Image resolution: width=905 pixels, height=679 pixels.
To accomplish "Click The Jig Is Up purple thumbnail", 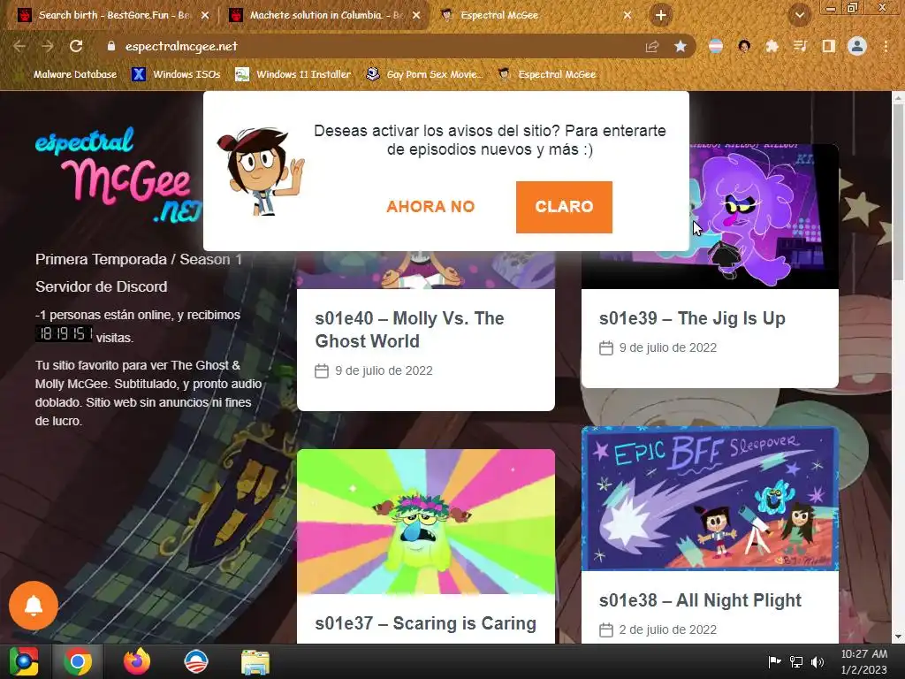I will point(764,217).
